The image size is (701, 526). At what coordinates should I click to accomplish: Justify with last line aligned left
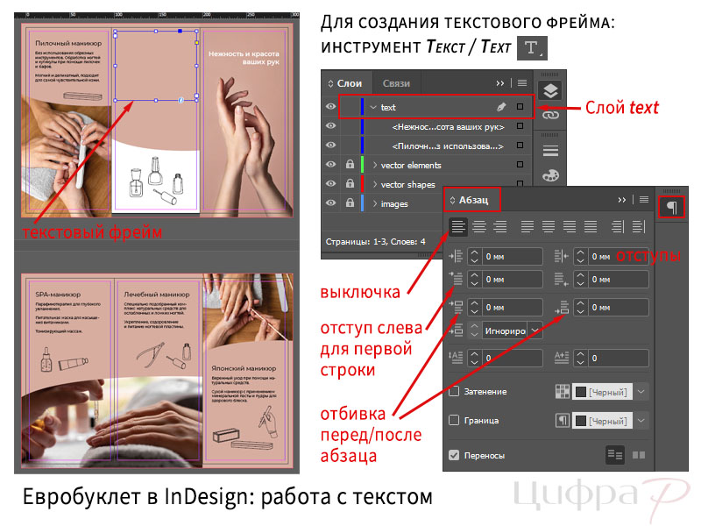pos(528,227)
